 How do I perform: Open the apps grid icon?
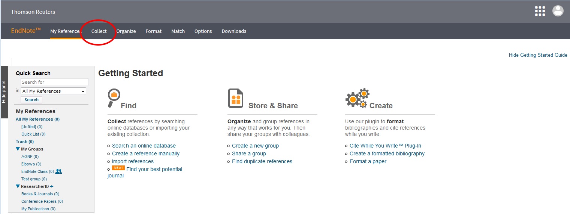click(x=540, y=11)
